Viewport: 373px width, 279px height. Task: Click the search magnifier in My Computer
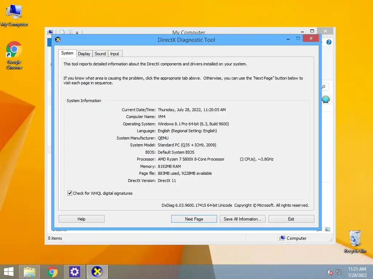pos(324,87)
